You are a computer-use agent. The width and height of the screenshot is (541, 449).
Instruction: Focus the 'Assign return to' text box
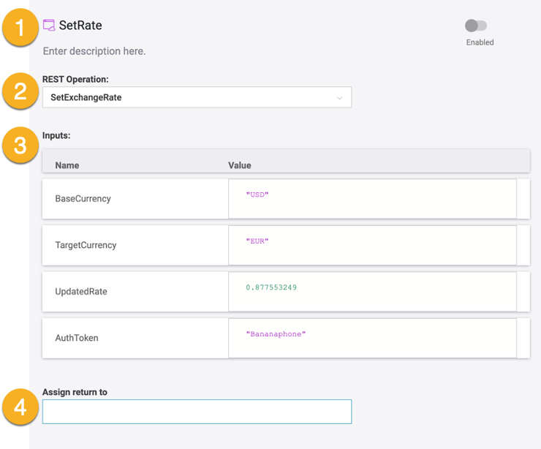[197, 412]
